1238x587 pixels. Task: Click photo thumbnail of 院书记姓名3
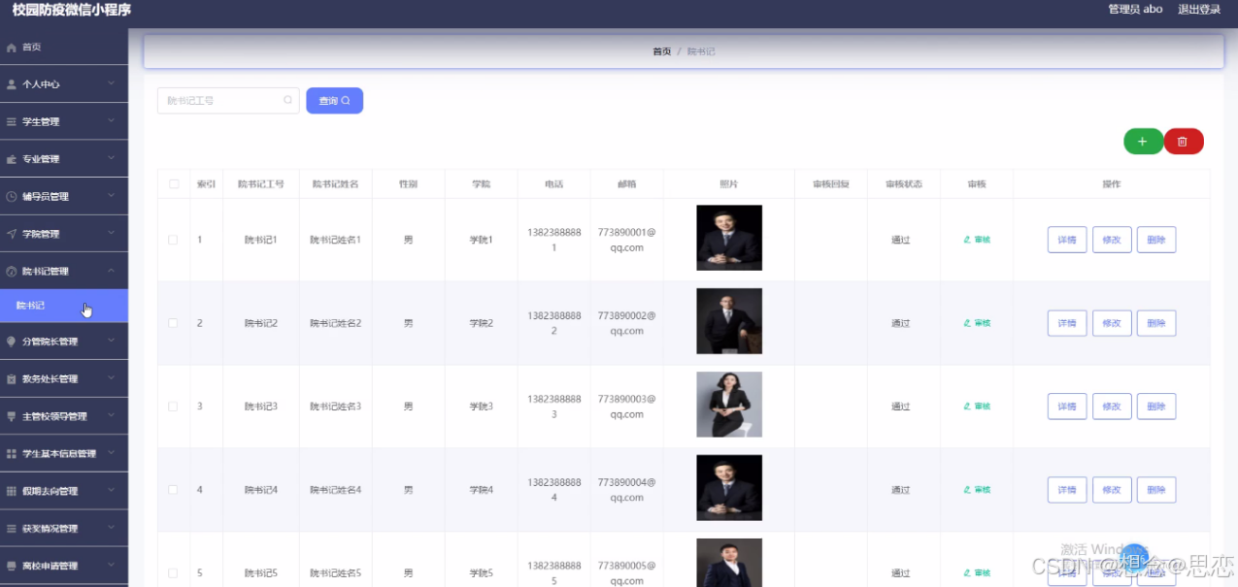[729, 405]
